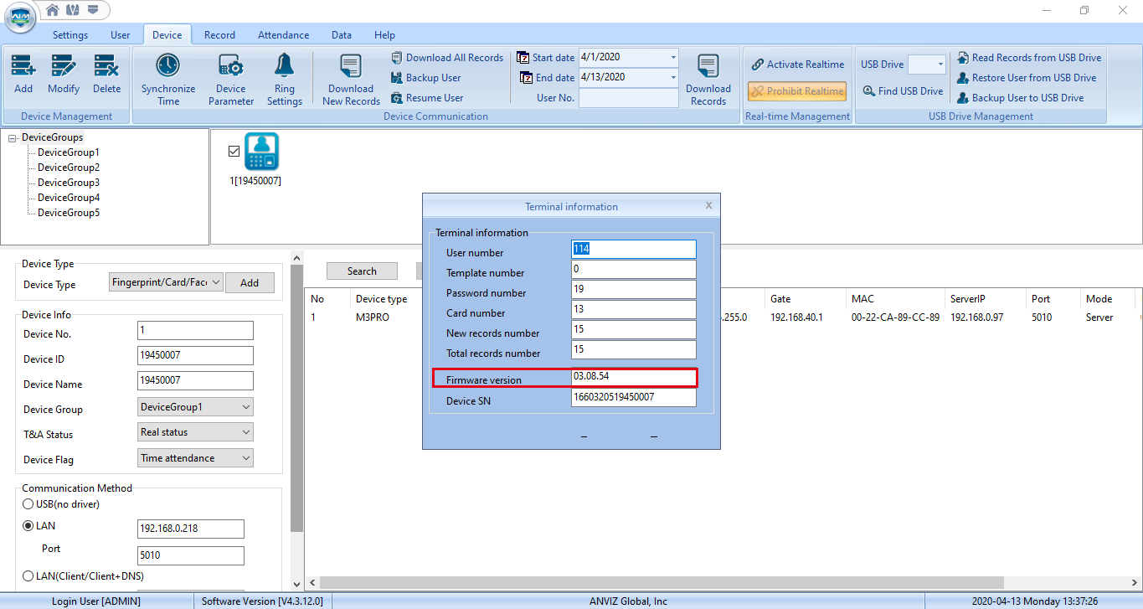Open Synchronize Time tool
The height and width of the screenshot is (609, 1143).
[x=168, y=66]
